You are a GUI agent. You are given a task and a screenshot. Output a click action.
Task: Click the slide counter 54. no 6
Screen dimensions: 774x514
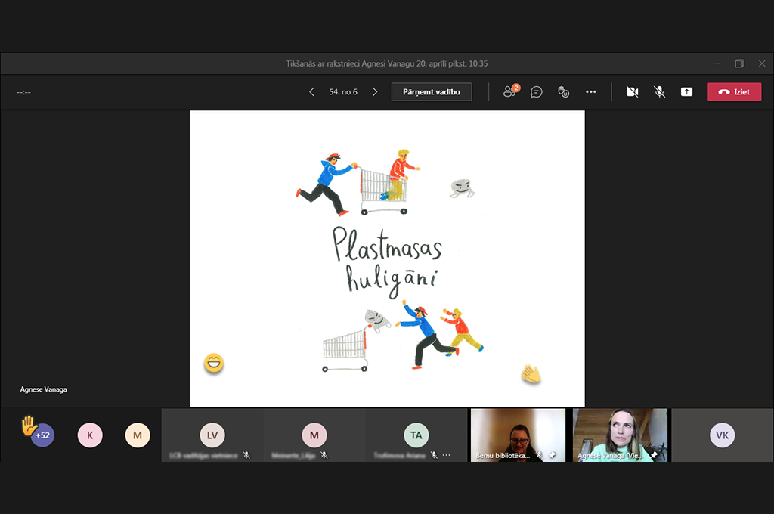[343, 91]
